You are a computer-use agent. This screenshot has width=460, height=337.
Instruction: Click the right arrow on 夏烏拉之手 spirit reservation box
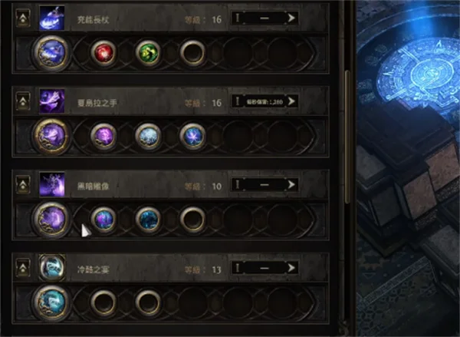[x=291, y=101]
